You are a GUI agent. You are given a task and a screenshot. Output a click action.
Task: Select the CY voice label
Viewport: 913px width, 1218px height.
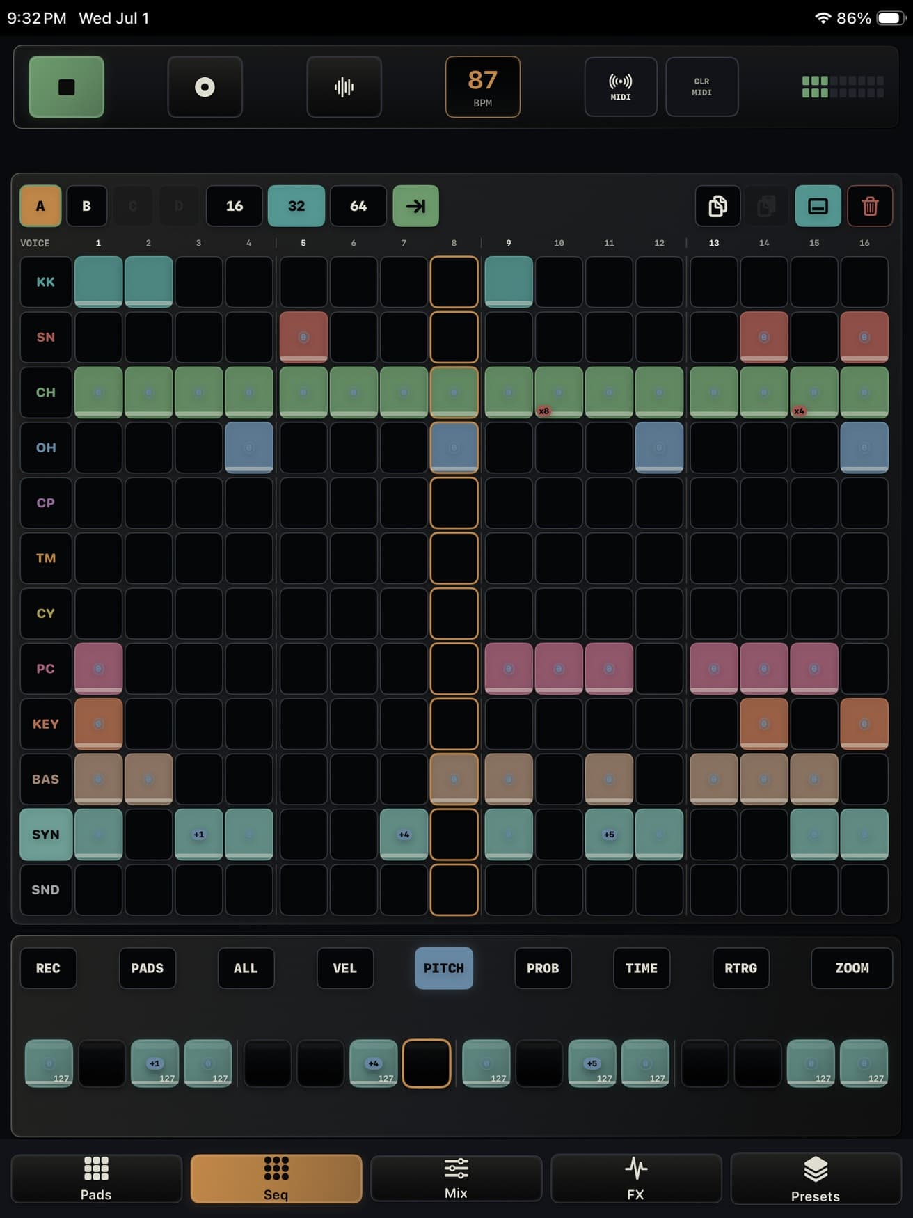pos(46,613)
